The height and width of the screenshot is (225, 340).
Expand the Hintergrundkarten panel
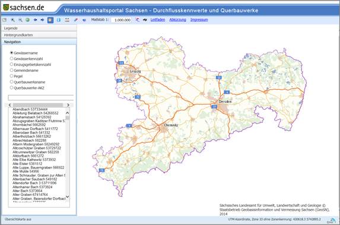click(39, 35)
